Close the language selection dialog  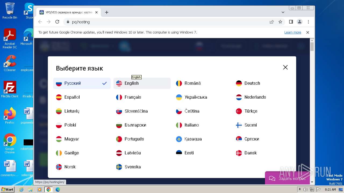coord(285,67)
